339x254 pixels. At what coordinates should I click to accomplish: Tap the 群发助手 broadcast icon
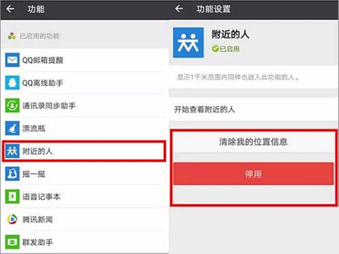pos(12,242)
